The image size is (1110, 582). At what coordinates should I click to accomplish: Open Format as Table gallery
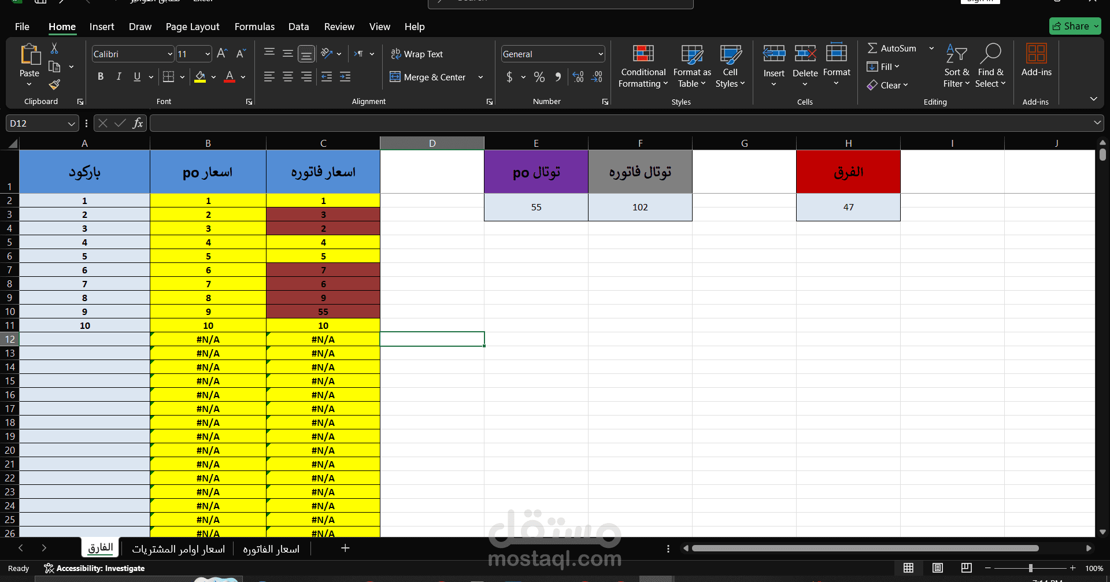click(692, 66)
